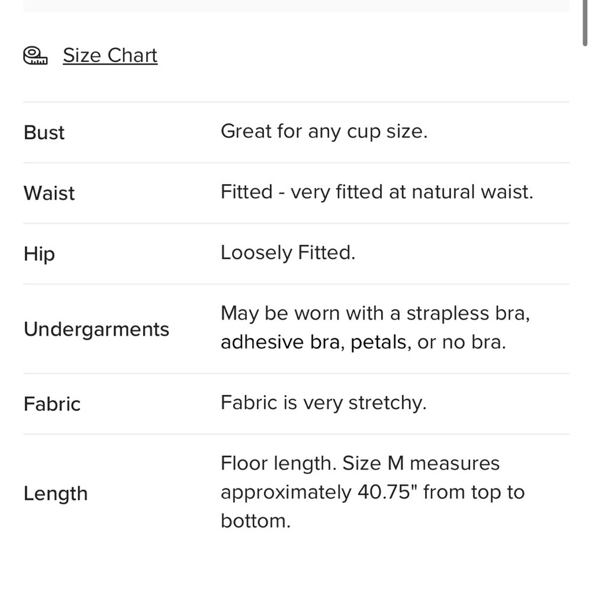The image size is (592, 592).
Task: Click 'Great for any cup size' text
Action: click(324, 131)
